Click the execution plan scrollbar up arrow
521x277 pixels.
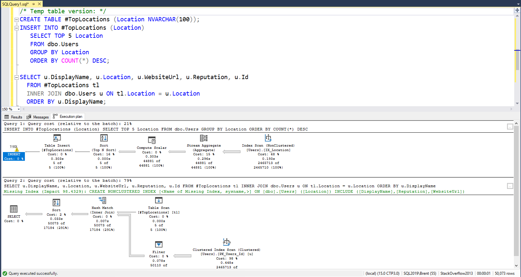(x=516, y=123)
